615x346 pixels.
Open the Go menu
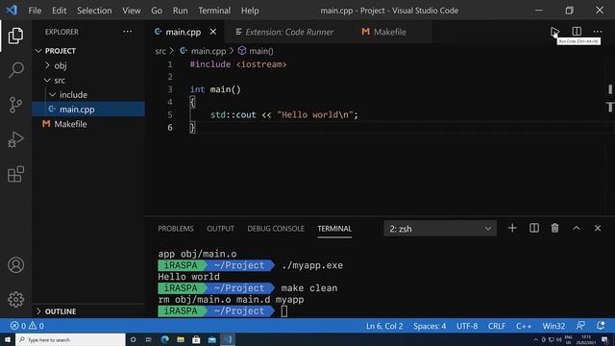(x=157, y=11)
